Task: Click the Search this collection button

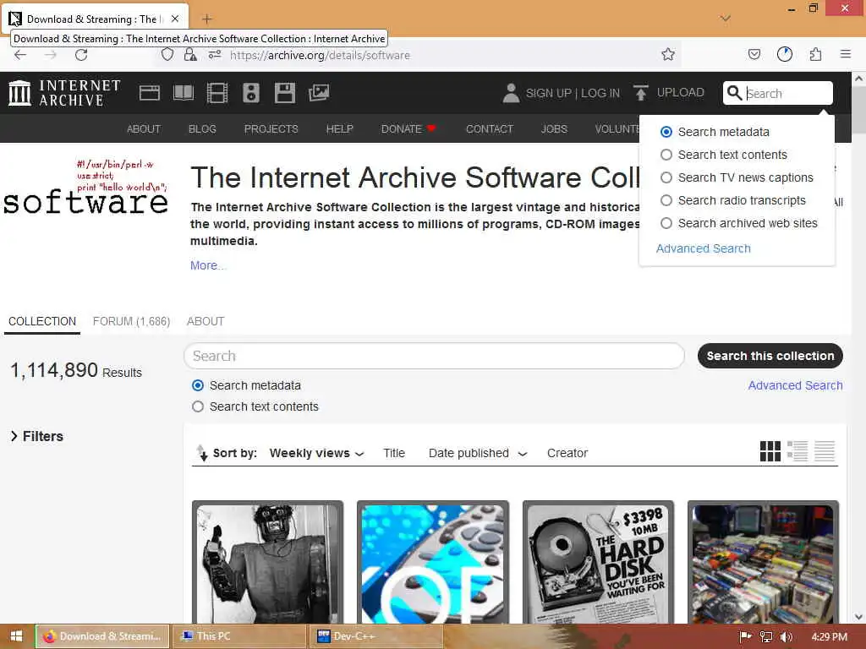Action: 770,356
